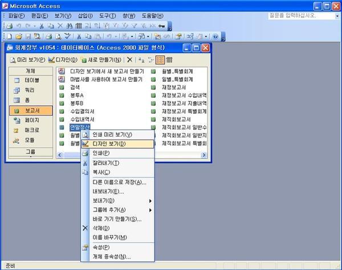Click the Filter funnel toolbar icon
Viewport: 342px width, 270px height.
click(x=135, y=26)
